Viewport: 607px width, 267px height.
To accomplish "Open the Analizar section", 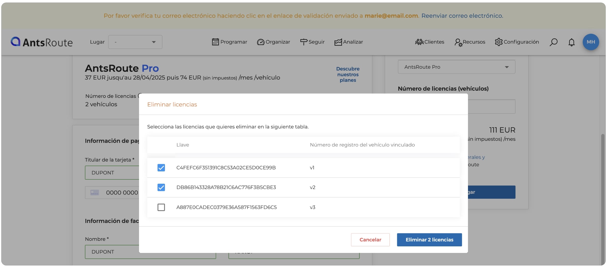I will pyautogui.click(x=349, y=42).
